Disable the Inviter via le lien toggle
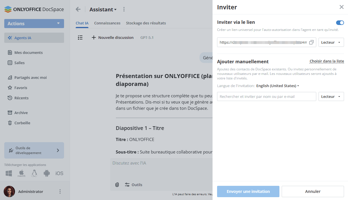The width and height of the screenshot is (348, 200). click(x=340, y=22)
